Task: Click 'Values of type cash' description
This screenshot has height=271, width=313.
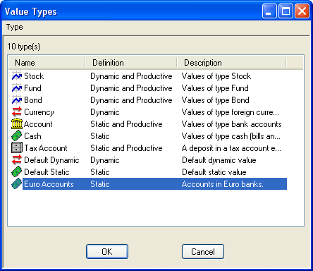Action: click(231, 136)
